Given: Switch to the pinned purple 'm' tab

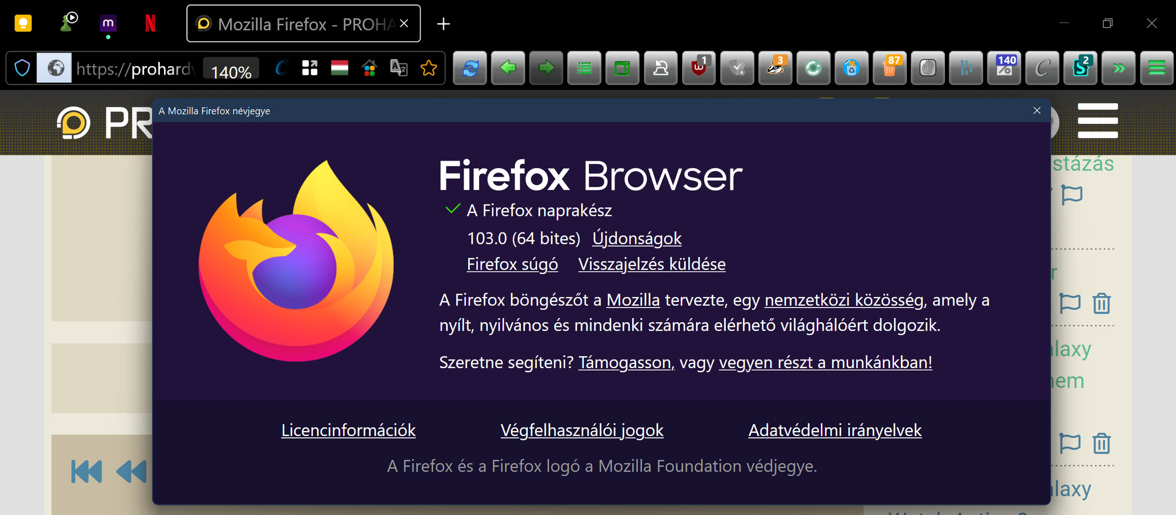Looking at the screenshot, I should coord(108,23).
